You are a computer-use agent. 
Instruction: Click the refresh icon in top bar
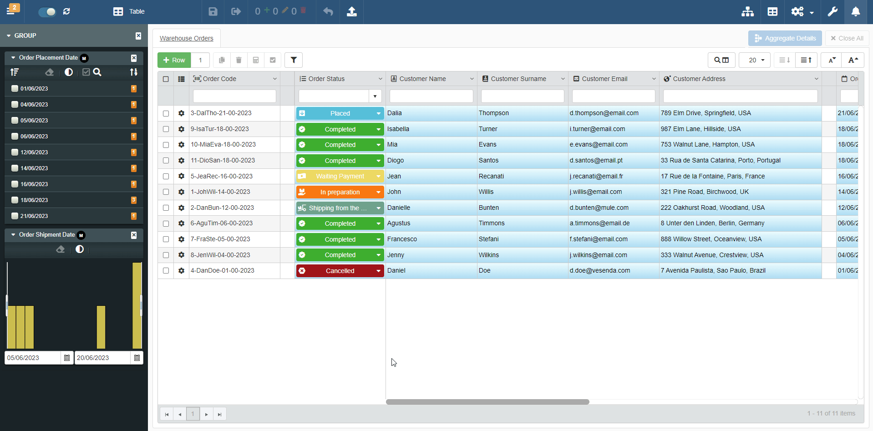click(x=67, y=12)
